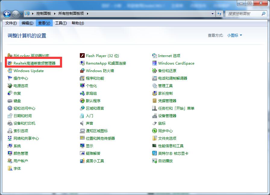Open the 性能信息和工具 link
270x195 pixels.
[171, 146]
